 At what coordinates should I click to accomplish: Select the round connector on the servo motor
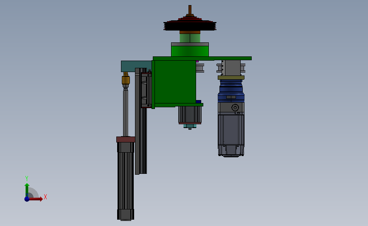pos(235,108)
